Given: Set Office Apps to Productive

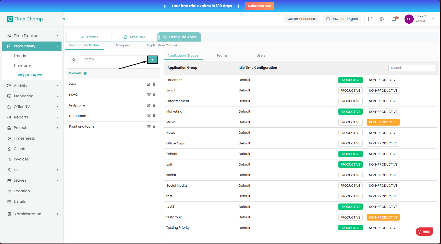Looking at the screenshot, I should point(350,143).
